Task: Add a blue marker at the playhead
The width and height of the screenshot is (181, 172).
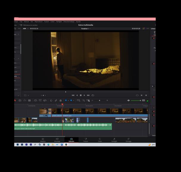Action: tap(71, 100)
